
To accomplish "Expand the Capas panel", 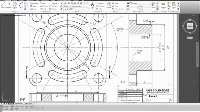I will [x=76, y=12].
